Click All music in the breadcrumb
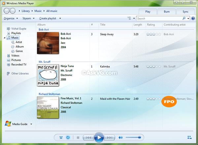 (52, 11)
